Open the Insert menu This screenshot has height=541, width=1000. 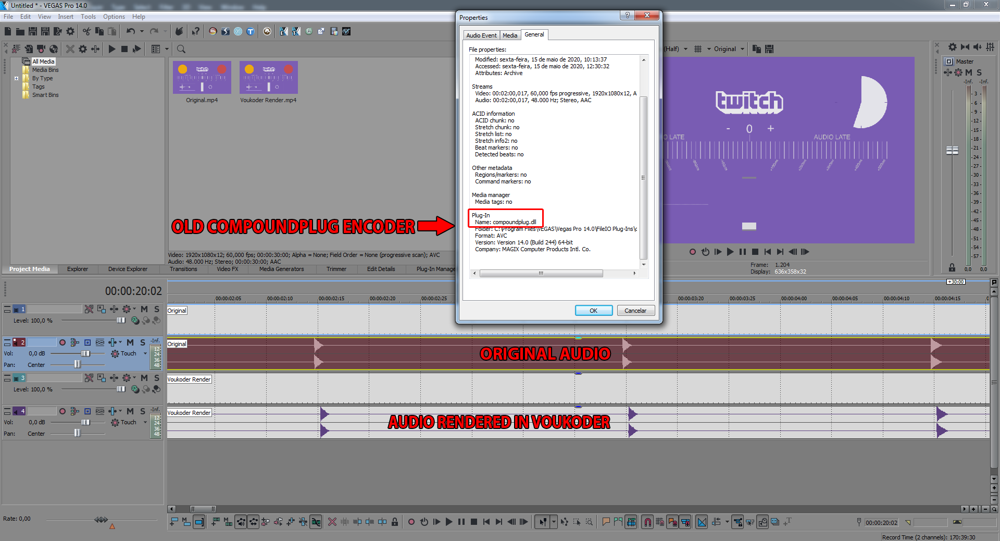pos(66,17)
